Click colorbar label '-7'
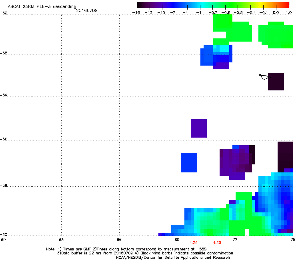296x260 pixels. point(173,13)
